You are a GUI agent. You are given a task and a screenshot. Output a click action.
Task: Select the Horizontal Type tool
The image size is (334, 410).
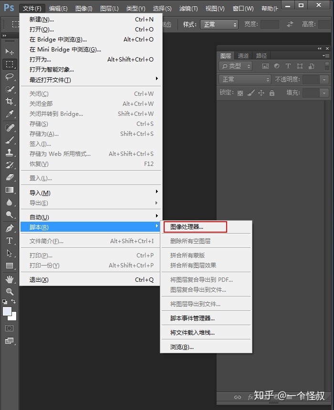(10, 241)
